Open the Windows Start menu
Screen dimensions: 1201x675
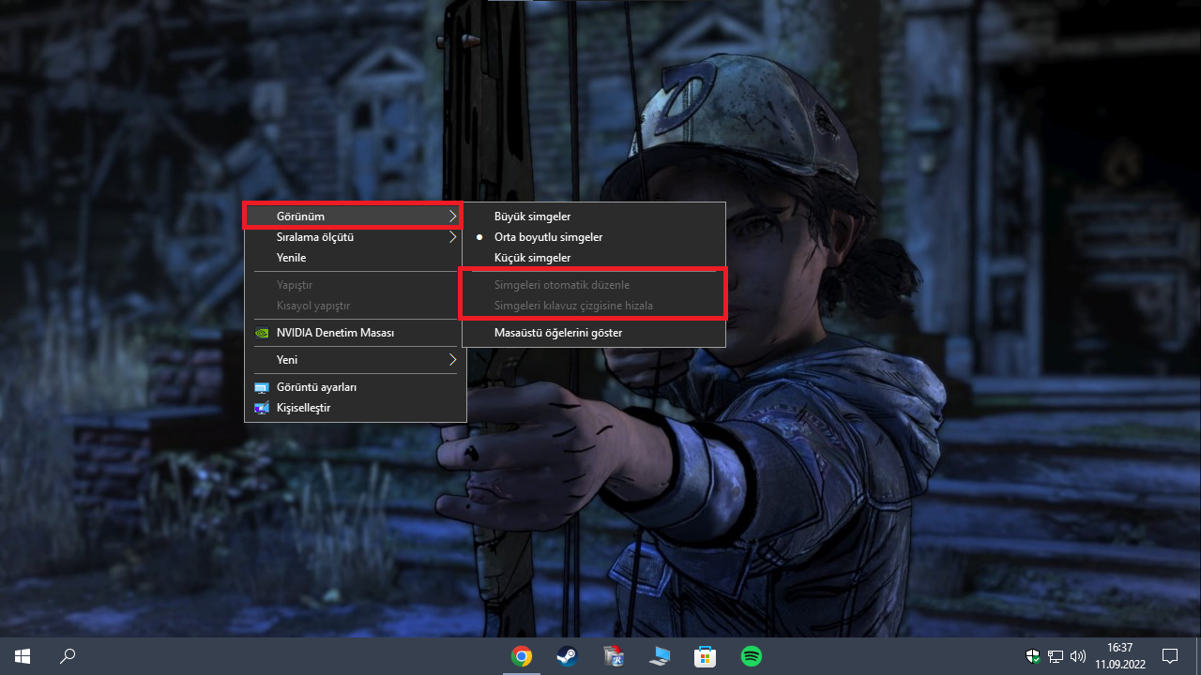(x=22, y=656)
